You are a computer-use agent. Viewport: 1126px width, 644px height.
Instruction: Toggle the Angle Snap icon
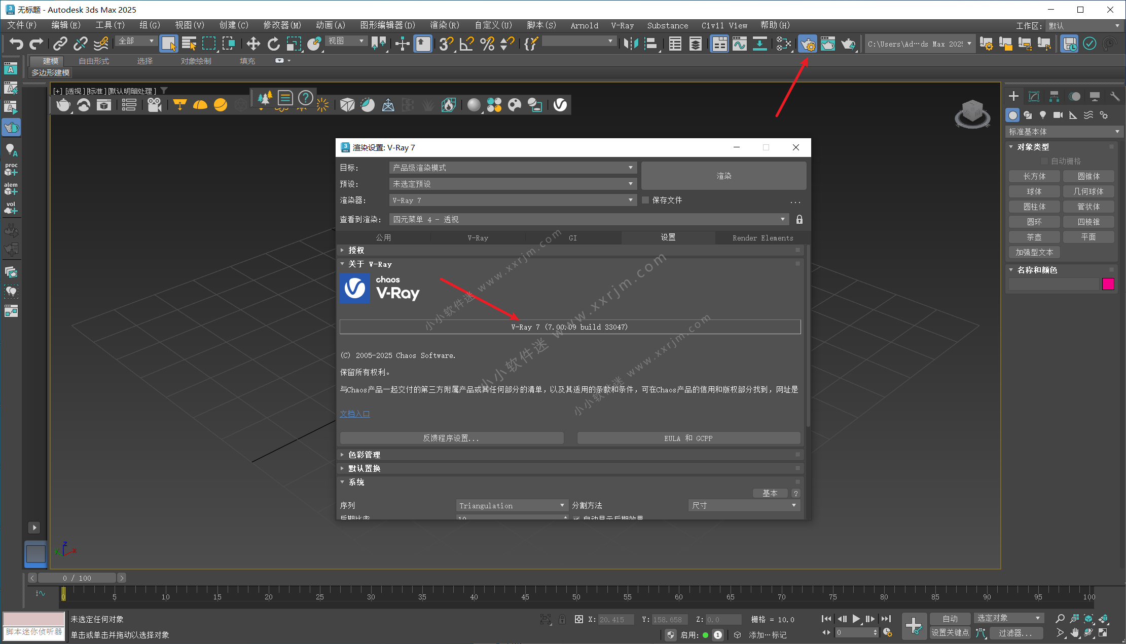466,44
